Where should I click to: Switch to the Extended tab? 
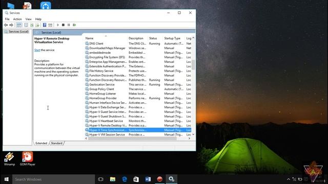(x=41, y=143)
